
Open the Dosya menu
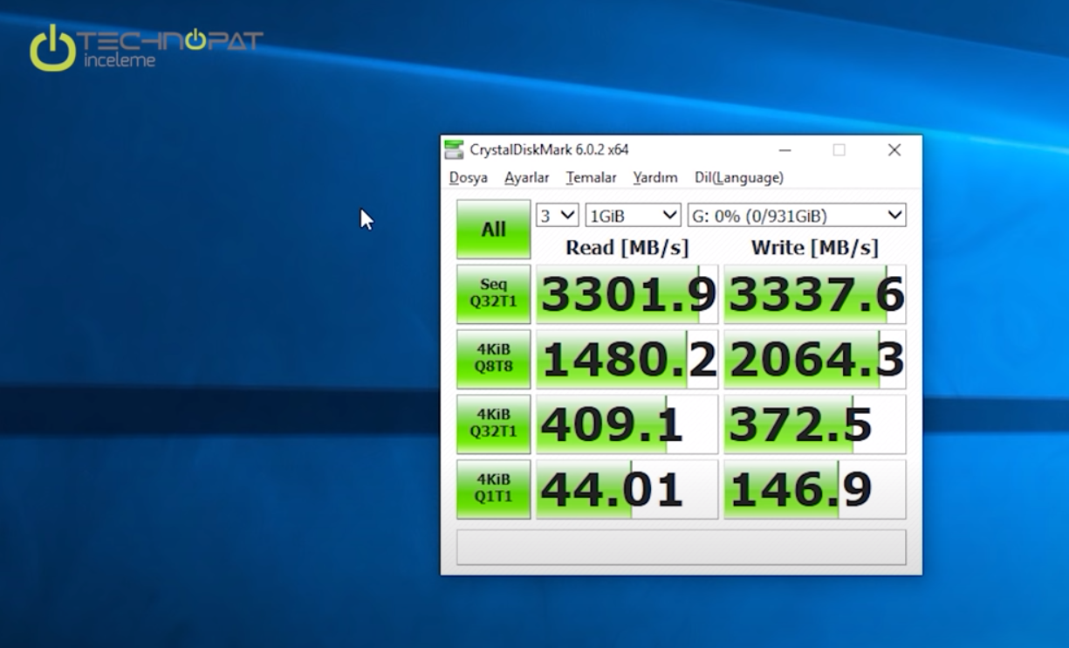[469, 177]
